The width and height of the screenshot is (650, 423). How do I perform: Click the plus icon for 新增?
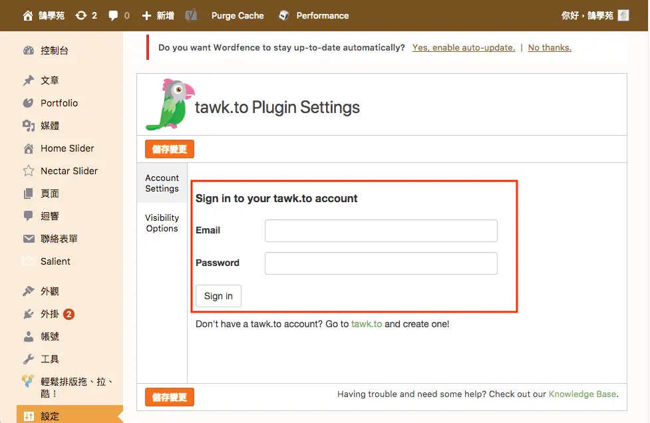point(146,16)
